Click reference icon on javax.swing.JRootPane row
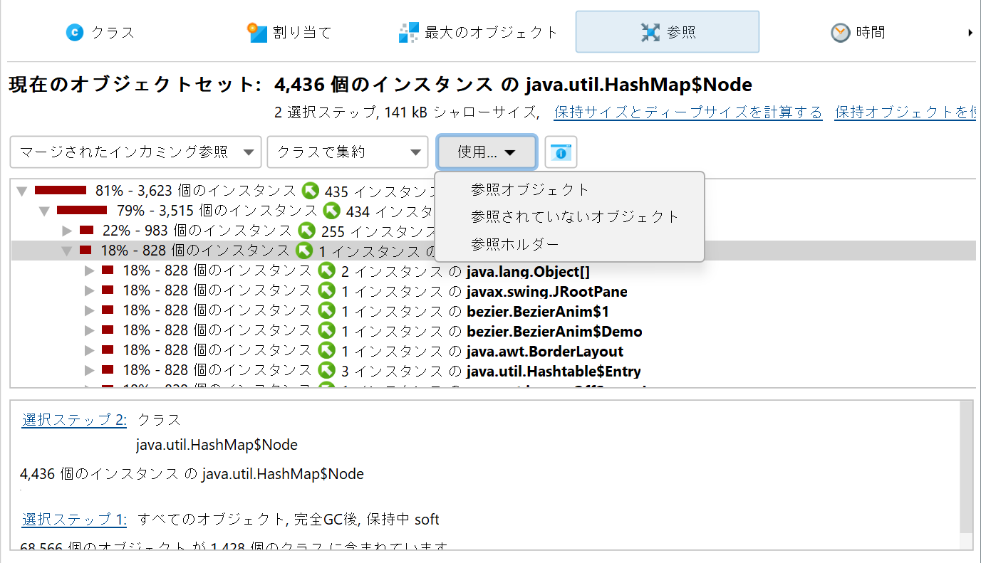This screenshot has height=563, width=981. (326, 290)
